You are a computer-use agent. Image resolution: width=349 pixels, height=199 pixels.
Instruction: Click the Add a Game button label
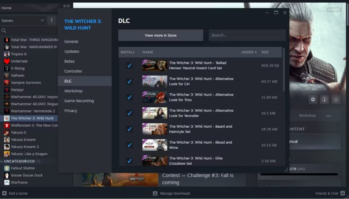[18, 193]
